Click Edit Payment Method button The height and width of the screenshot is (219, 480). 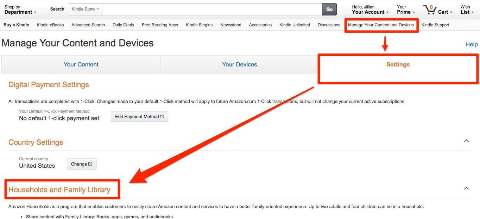[139, 116]
